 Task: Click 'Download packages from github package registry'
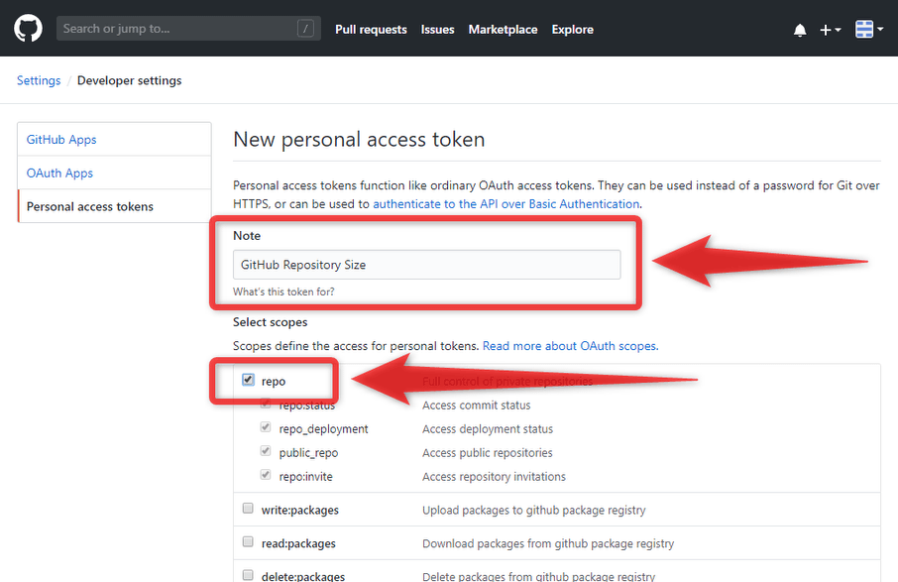(548, 543)
